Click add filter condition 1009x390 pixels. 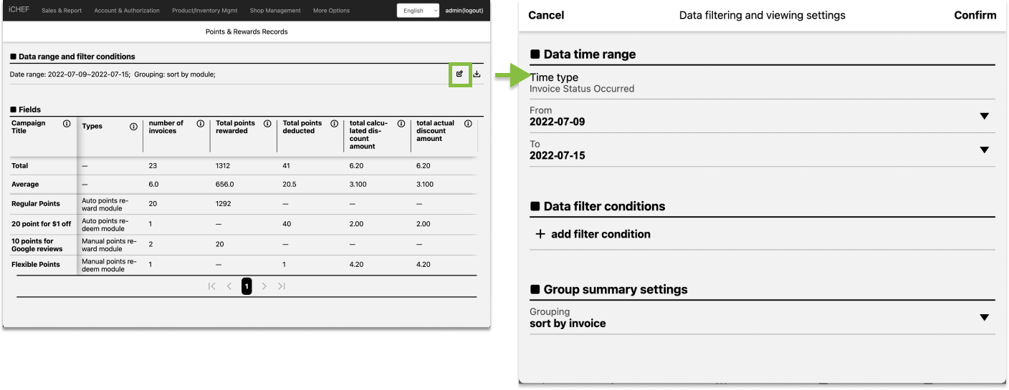tap(593, 234)
